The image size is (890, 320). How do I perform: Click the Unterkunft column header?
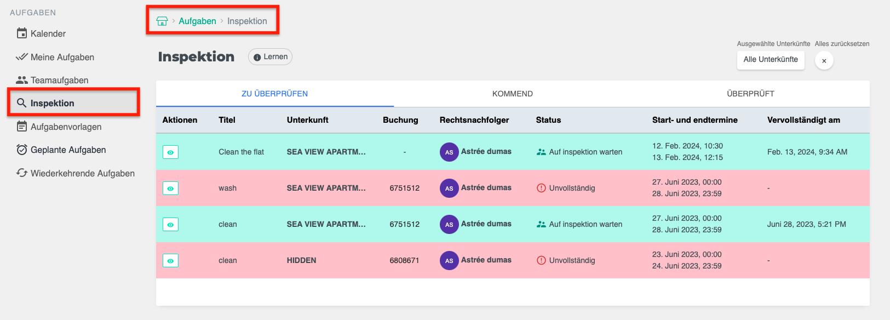308,120
